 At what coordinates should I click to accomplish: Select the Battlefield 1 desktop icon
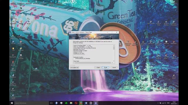(x=174, y=43)
